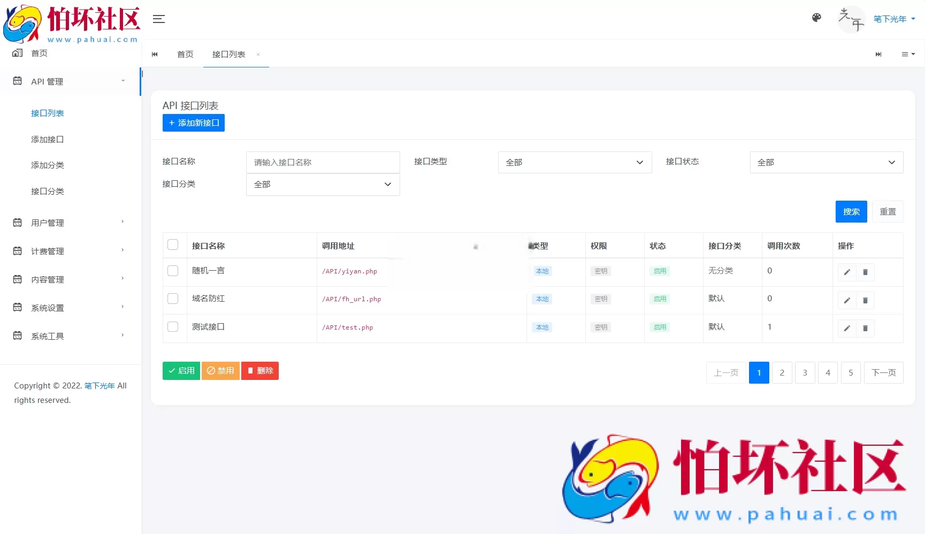
Task: Check the select-all checkbox in the table header
Action: click(x=173, y=245)
